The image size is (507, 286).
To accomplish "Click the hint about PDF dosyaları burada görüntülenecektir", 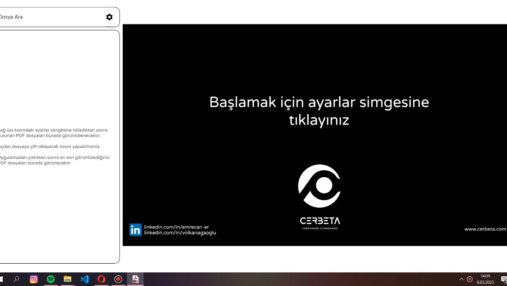I will (x=53, y=133).
